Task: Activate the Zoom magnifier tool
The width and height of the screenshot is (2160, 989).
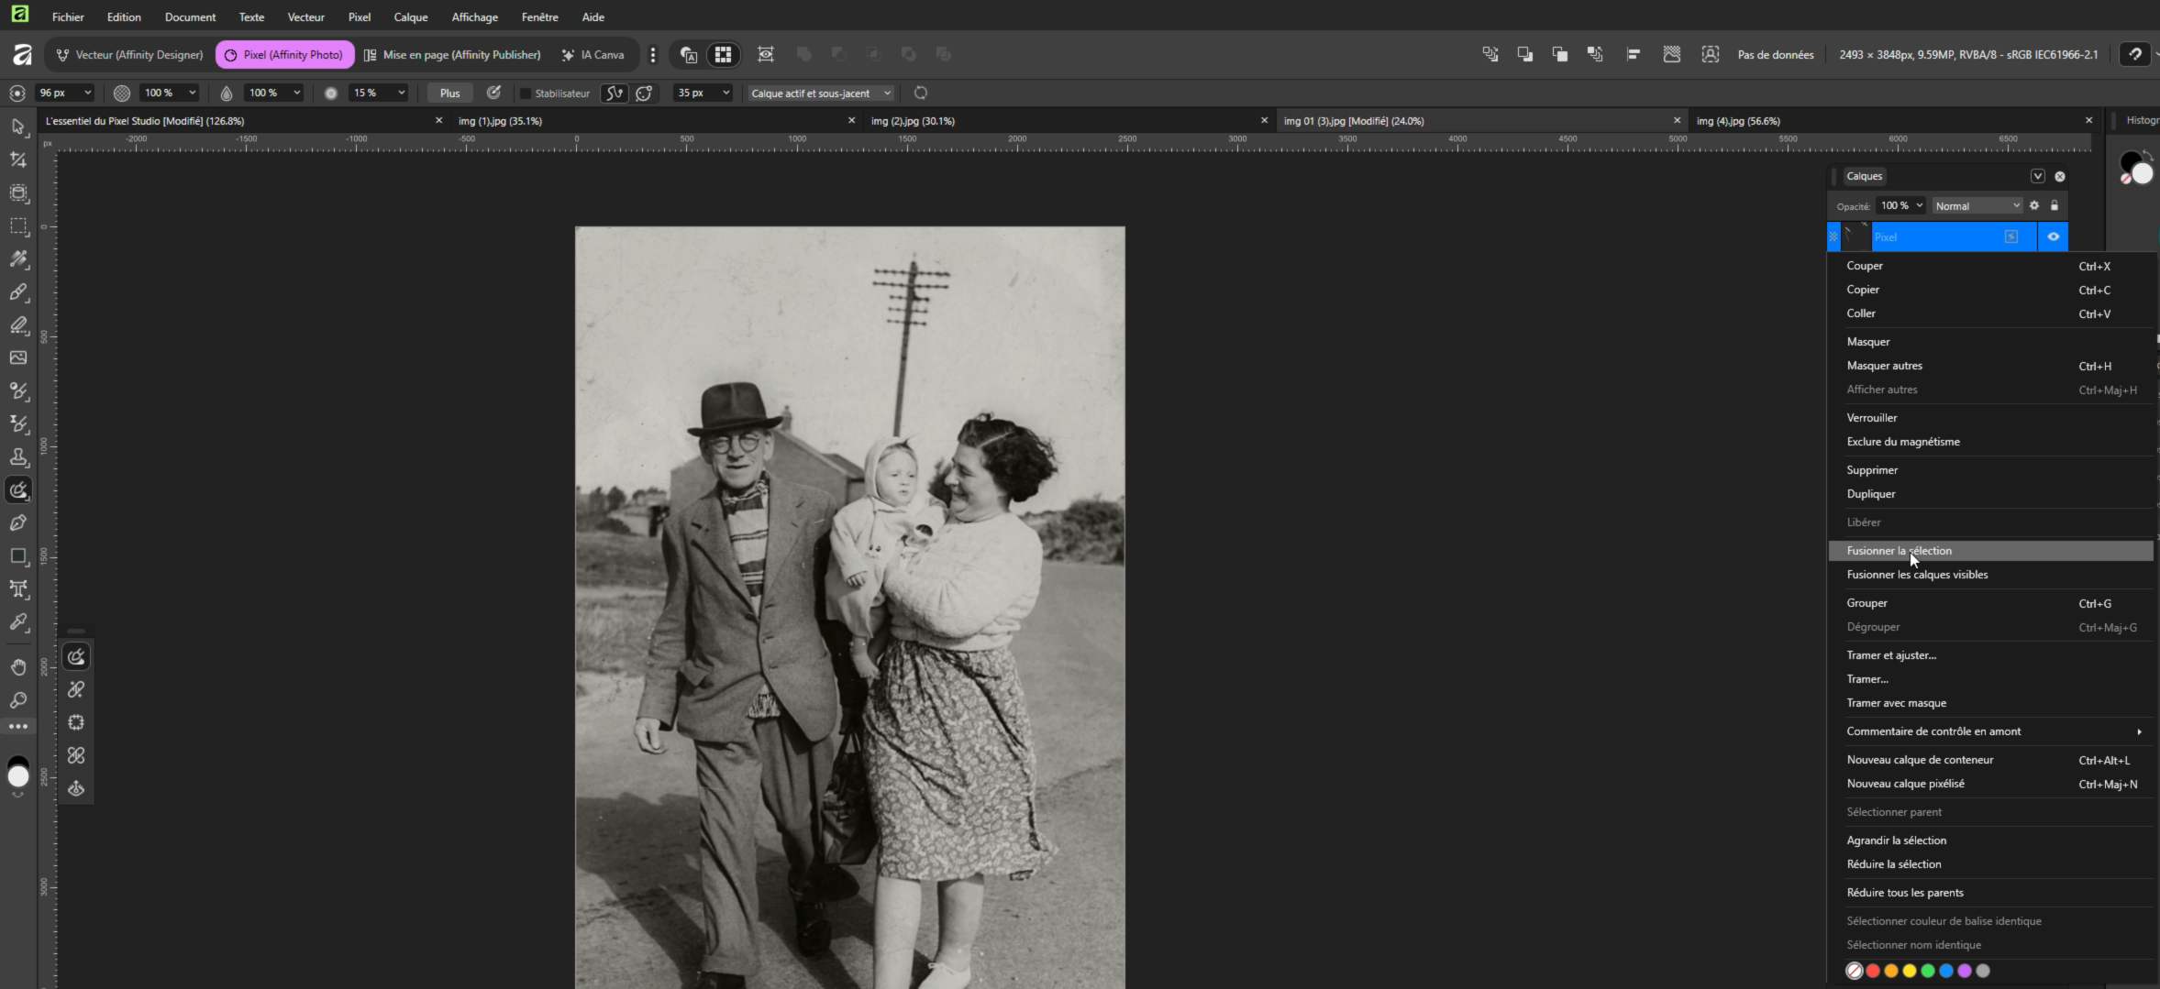Action: tap(18, 700)
